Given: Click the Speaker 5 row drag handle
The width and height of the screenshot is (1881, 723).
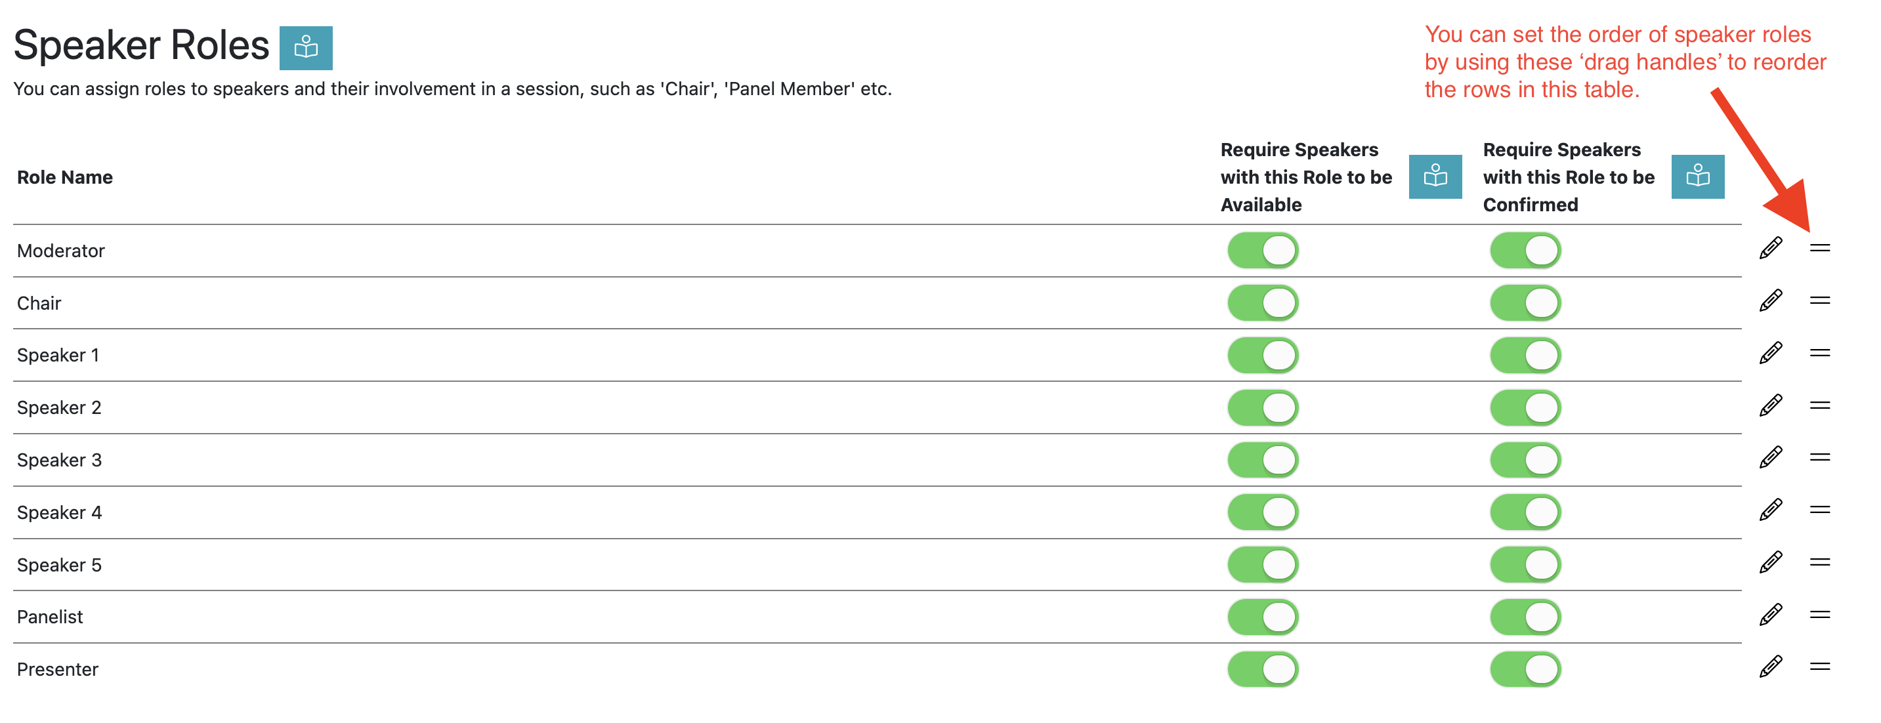Looking at the screenshot, I should (x=1819, y=562).
